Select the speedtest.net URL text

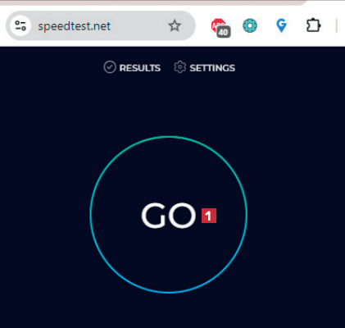tap(74, 26)
